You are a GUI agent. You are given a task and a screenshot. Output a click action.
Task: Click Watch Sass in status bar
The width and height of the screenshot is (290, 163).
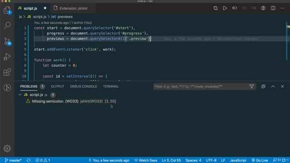(145, 160)
